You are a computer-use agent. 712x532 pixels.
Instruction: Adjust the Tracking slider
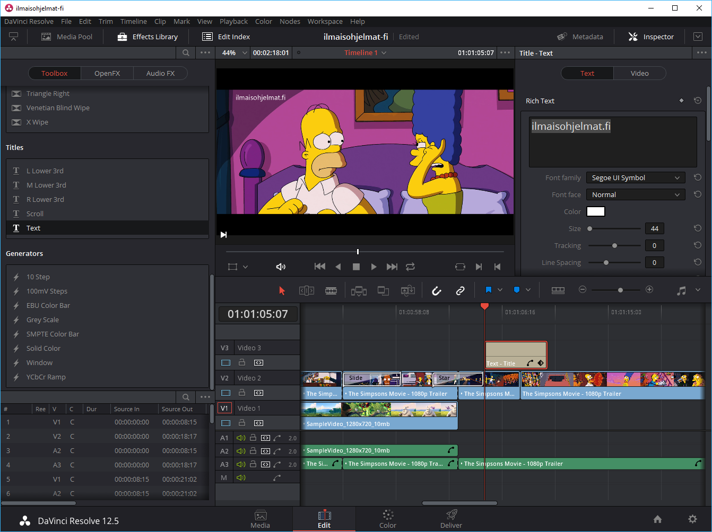(614, 245)
